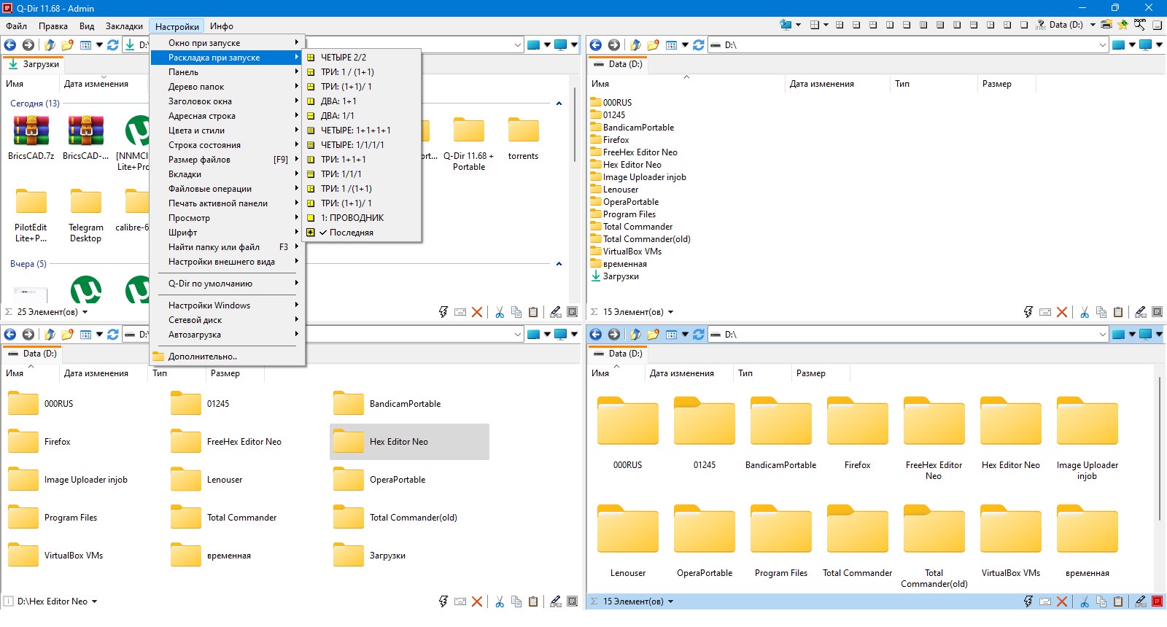
Task: Click up-folder icon in top-right pane toolbar
Action: [635, 44]
